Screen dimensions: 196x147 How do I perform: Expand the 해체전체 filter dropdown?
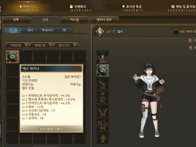pos(42,45)
